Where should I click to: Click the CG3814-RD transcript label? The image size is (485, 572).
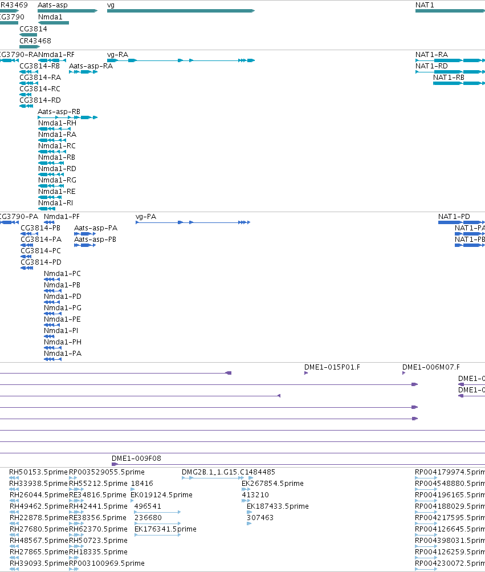click(x=40, y=100)
